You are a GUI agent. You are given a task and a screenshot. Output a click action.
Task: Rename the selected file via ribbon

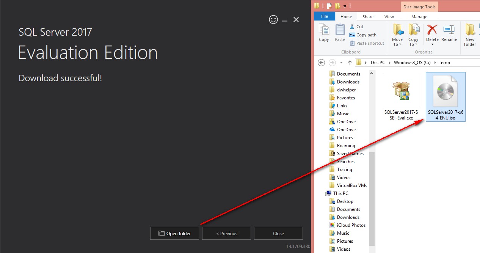click(x=449, y=33)
